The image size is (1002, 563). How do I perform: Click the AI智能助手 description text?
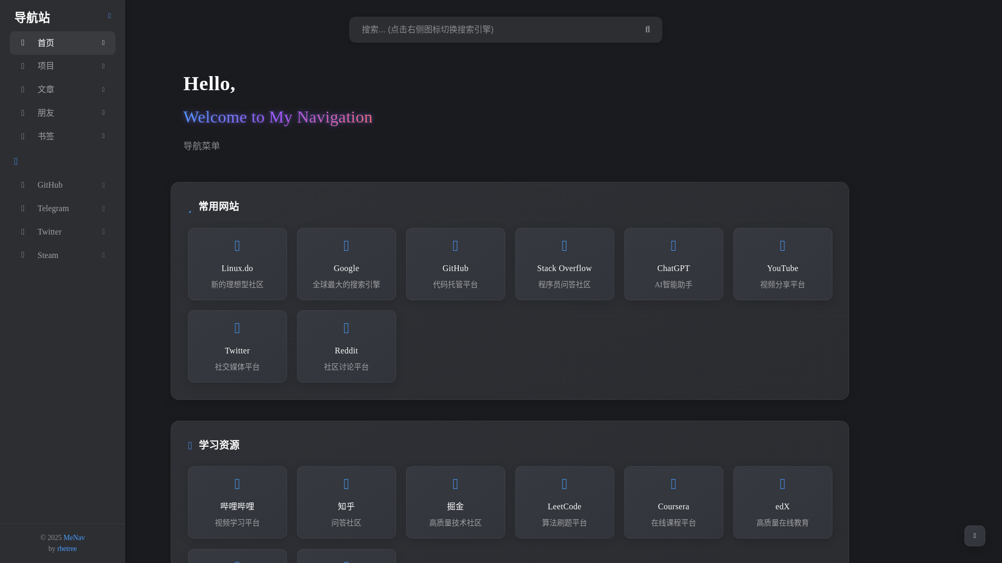(674, 285)
